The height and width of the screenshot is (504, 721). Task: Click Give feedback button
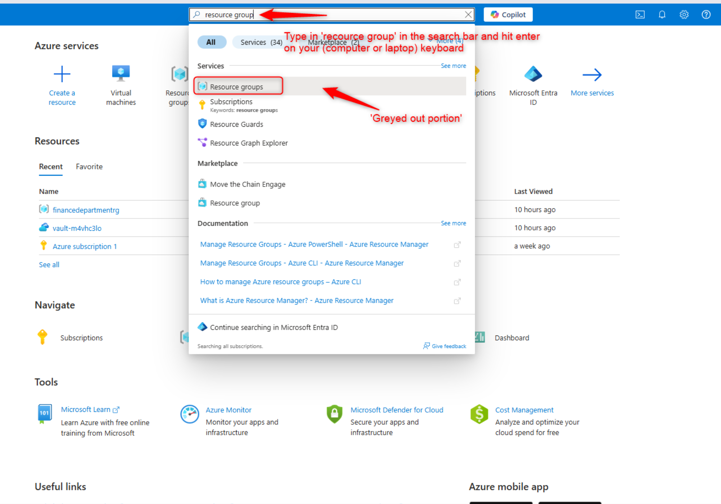(446, 345)
